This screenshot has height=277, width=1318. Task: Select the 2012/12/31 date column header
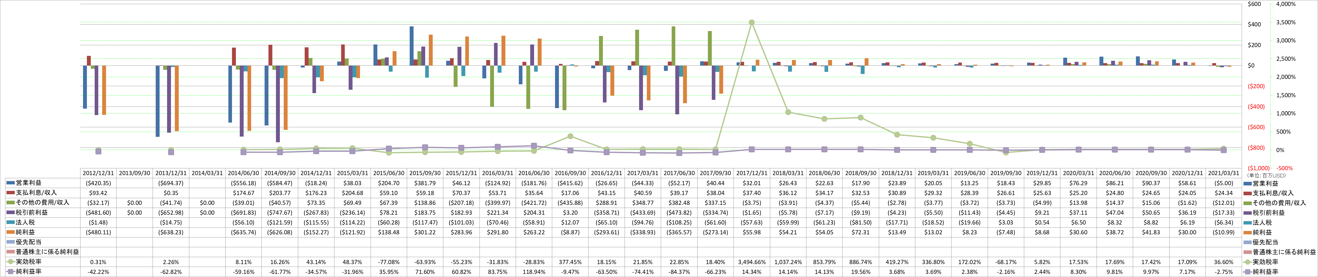[x=98, y=173]
